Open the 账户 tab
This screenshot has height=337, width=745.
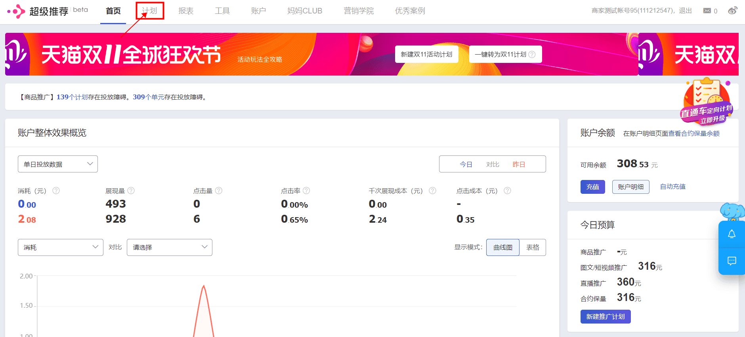pyautogui.click(x=258, y=11)
